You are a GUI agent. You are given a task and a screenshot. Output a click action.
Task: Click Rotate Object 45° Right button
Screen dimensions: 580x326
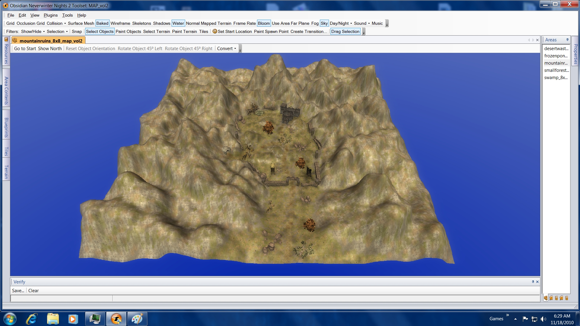tap(188, 49)
